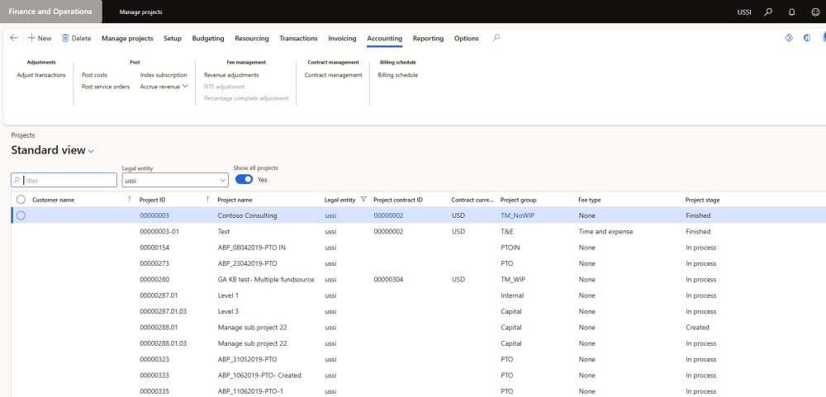The height and width of the screenshot is (397, 826).
Task: Open the search magnifier in the black header
Action: pyautogui.click(x=768, y=12)
